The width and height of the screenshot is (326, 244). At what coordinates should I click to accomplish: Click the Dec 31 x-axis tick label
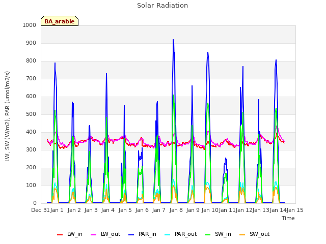tap(40, 210)
